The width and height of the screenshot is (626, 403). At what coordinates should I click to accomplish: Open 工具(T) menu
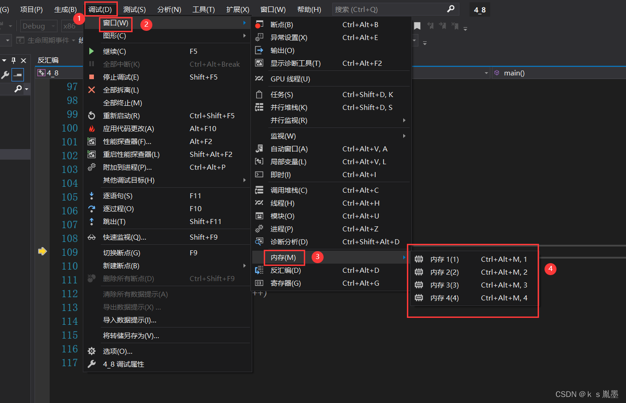tap(203, 9)
